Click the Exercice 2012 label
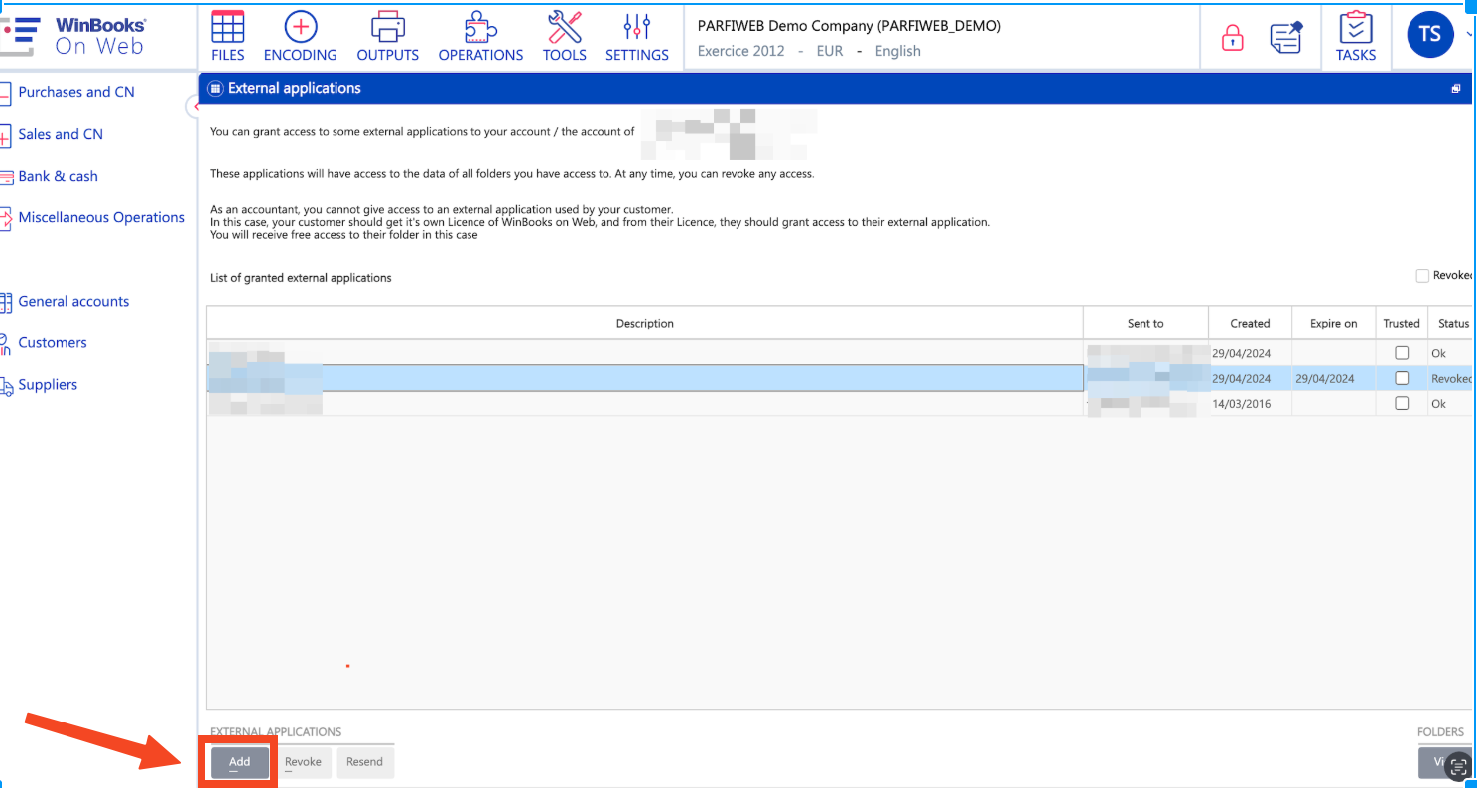This screenshot has width=1477, height=788. (740, 51)
